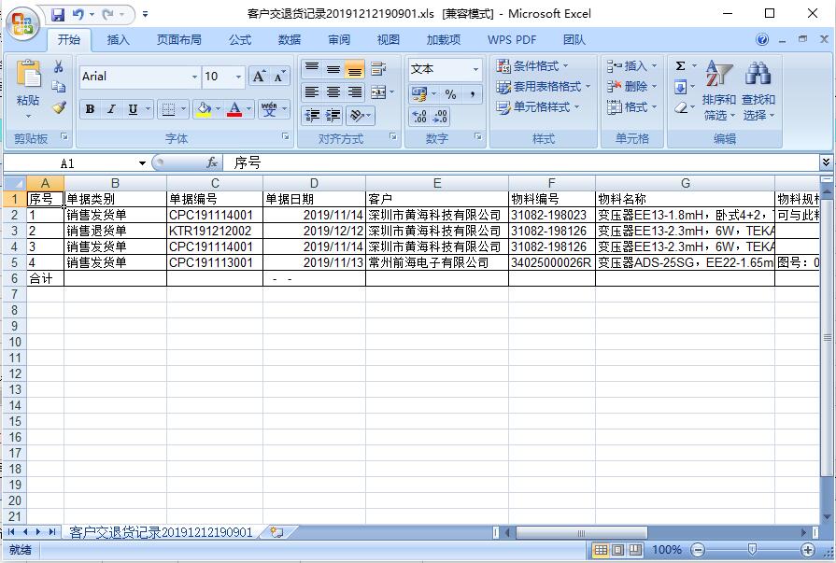This screenshot has height=563, width=836.
Task: Click the 条件格式 button
Action: pos(532,66)
